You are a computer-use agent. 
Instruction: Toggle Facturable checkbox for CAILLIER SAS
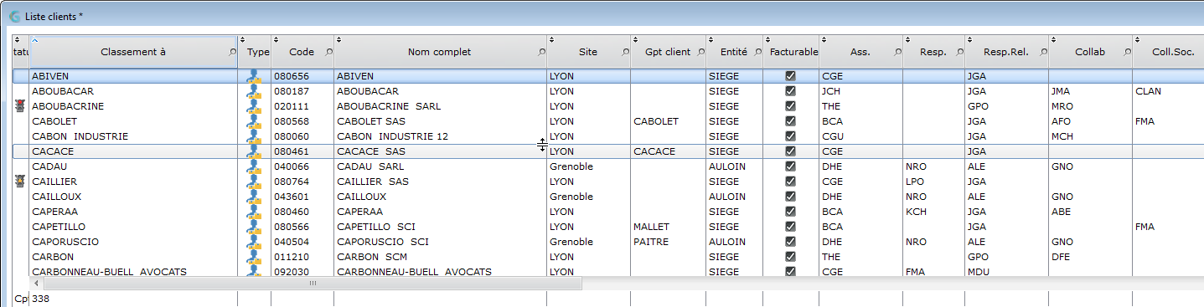click(790, 182)
